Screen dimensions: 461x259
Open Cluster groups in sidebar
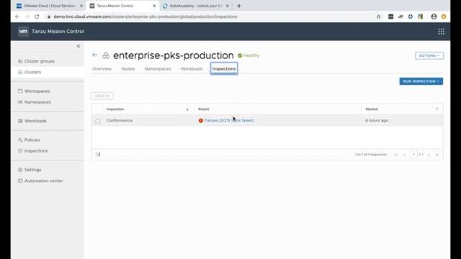click(40, 61)
